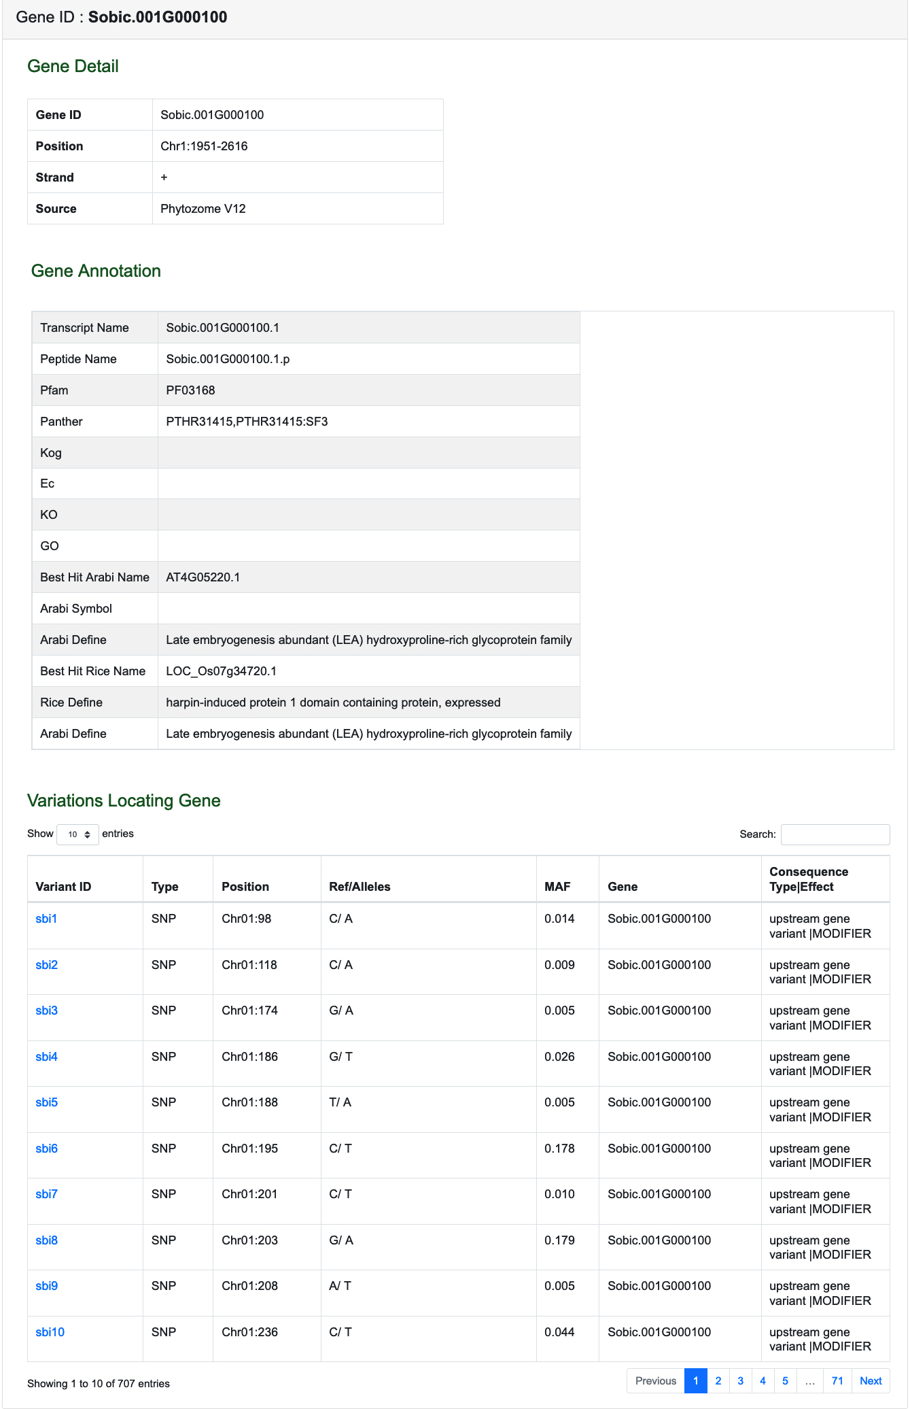The width and height of the screenshot is (910, 1409).
Task: Jump to last page 71
Action: coord(837,1380)
